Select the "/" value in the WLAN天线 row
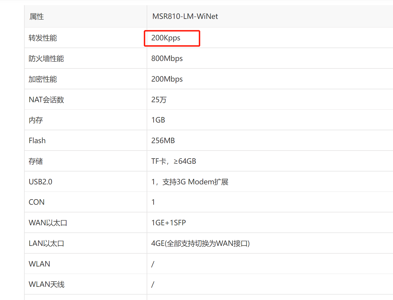 153,284
